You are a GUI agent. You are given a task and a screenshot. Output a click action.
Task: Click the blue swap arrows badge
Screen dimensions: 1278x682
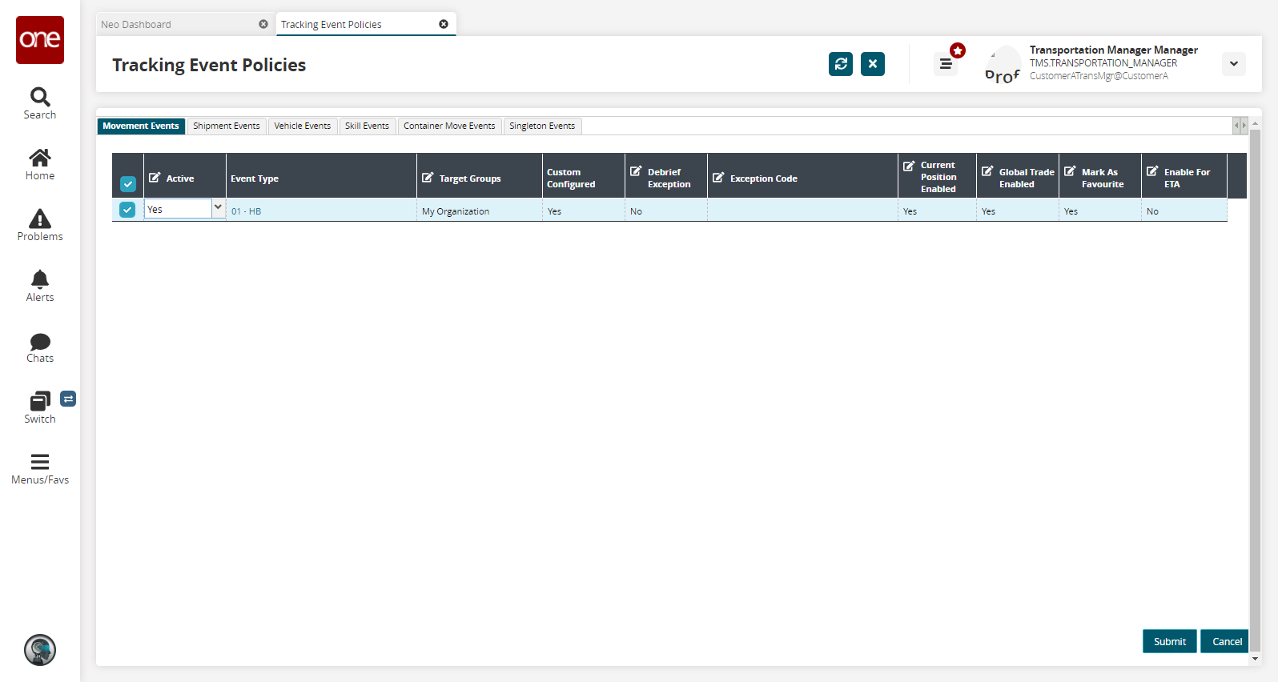click(68, 399)
